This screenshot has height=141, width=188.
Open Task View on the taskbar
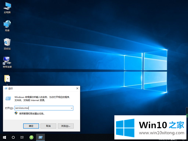click(x=22, y=137)
